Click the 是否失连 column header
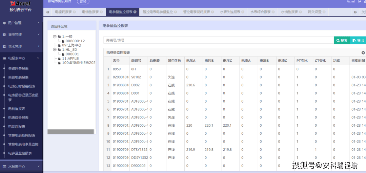The width and height of the screenshot is (366, 173). (x=175, y=61)
